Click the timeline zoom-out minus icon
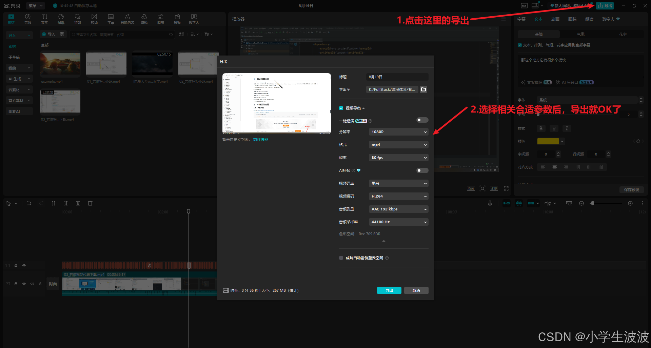The width and height of the screenshot is (651, 348). tap(581, 203)
